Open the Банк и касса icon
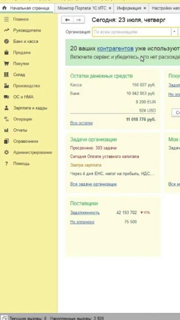 coord(6,41)
